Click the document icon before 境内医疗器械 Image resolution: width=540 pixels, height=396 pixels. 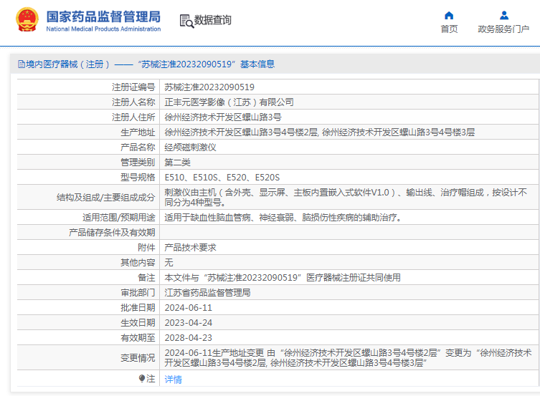[x=22, y=64]
